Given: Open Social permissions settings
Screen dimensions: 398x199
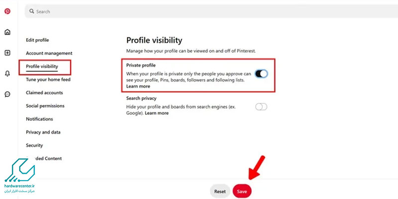Looking at the screenshot, I should [45, 106].
